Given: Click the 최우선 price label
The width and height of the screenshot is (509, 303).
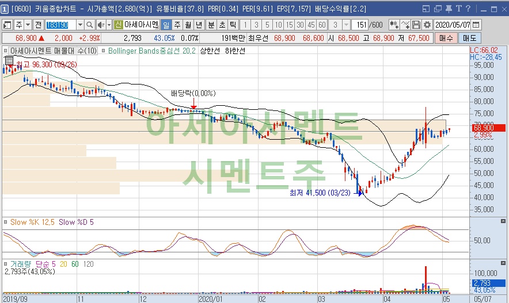Looking at the screenshot, I should tap(258, 39).
